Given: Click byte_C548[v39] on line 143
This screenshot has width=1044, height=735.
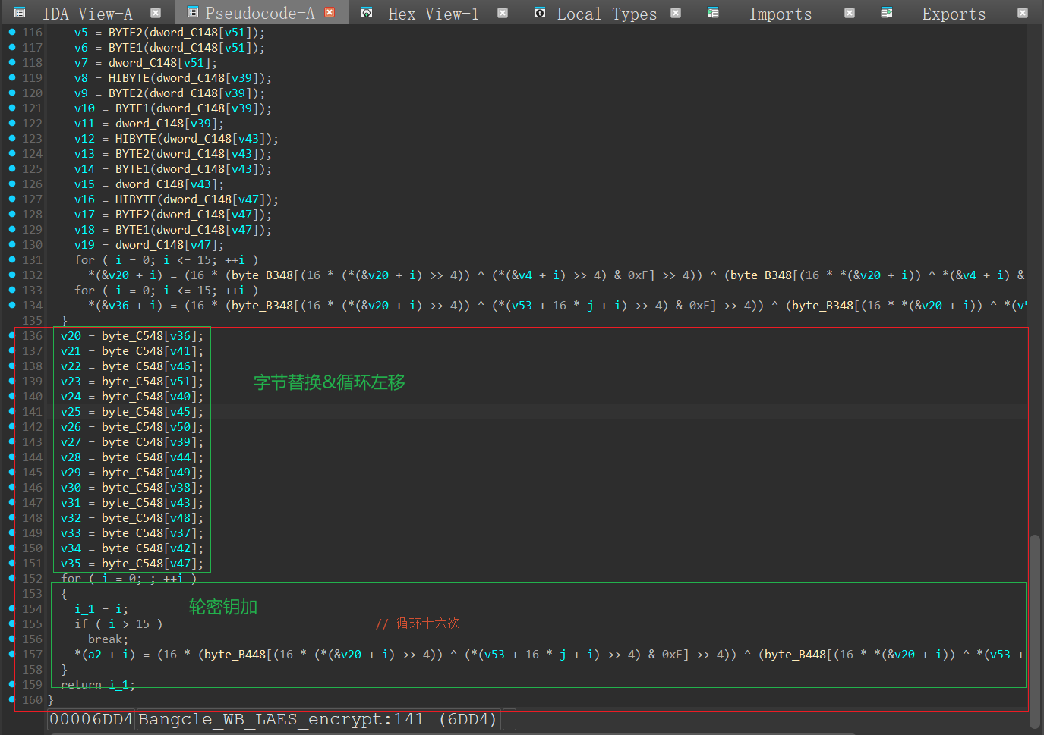Looking at the screenshot, I should 150,442.
